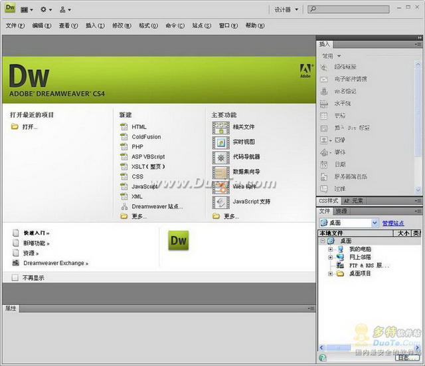Click 更多... under 新建 column
Screen dimensions: 425x366
(139, 216)
